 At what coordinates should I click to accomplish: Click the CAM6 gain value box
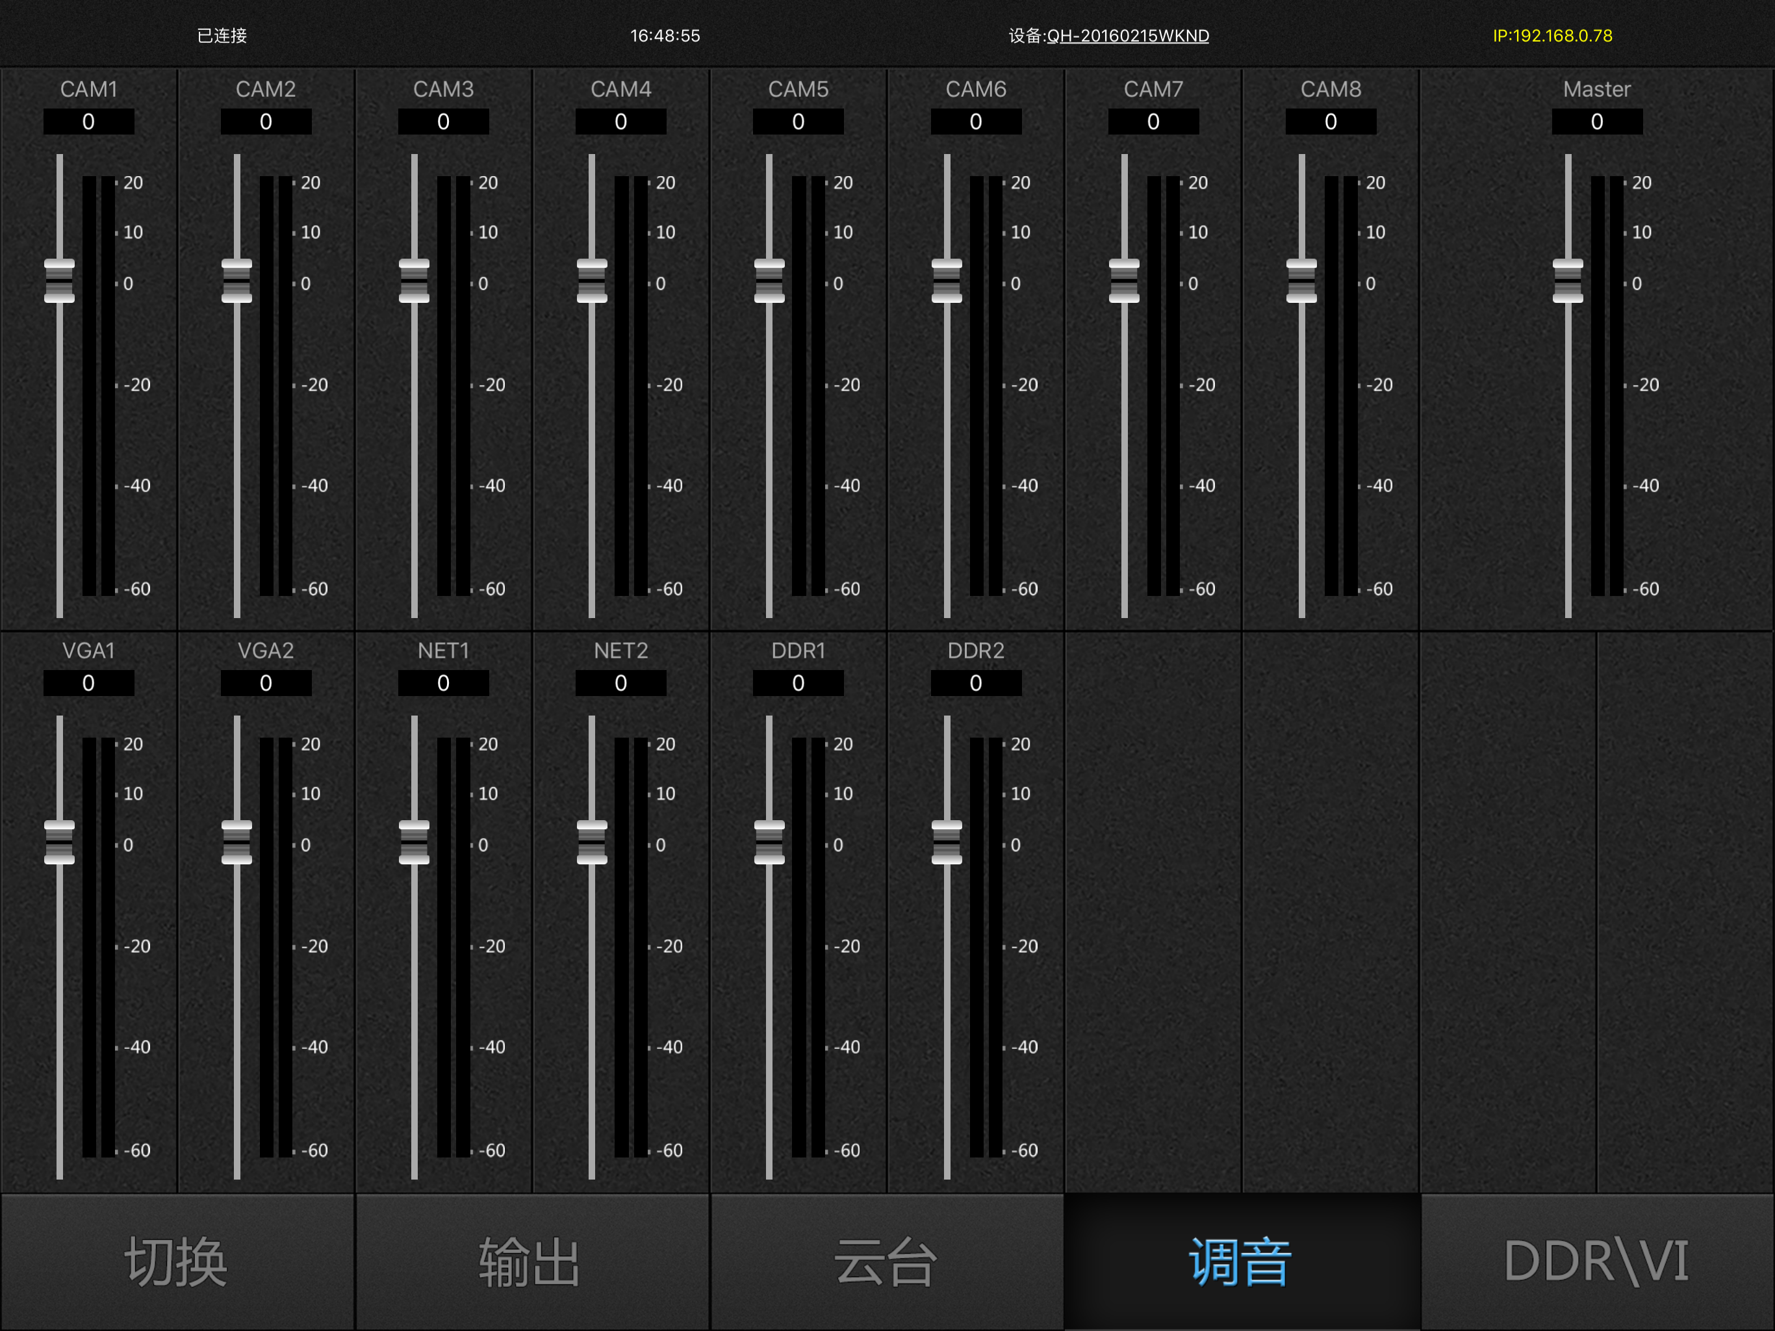tap(976, 122)
